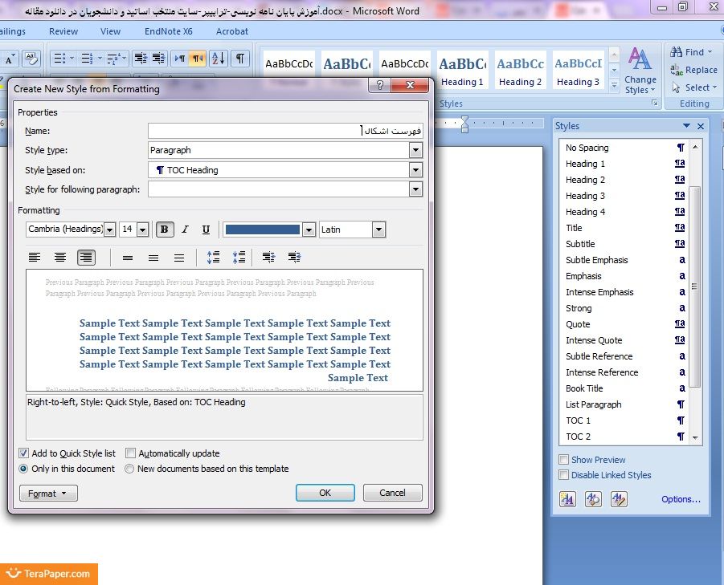The width and height of the screenshot is (724, 585).
Task: Uncheck Add to Quick Style list
Action: click(x=24, y=453)
